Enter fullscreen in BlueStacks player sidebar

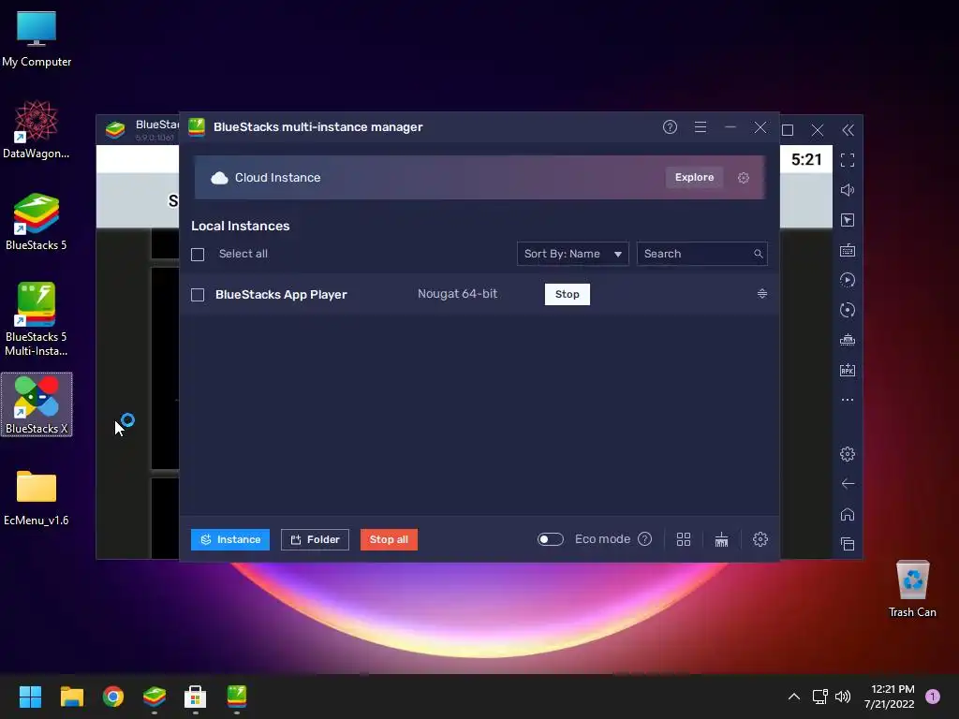click(x=848, y=160)
